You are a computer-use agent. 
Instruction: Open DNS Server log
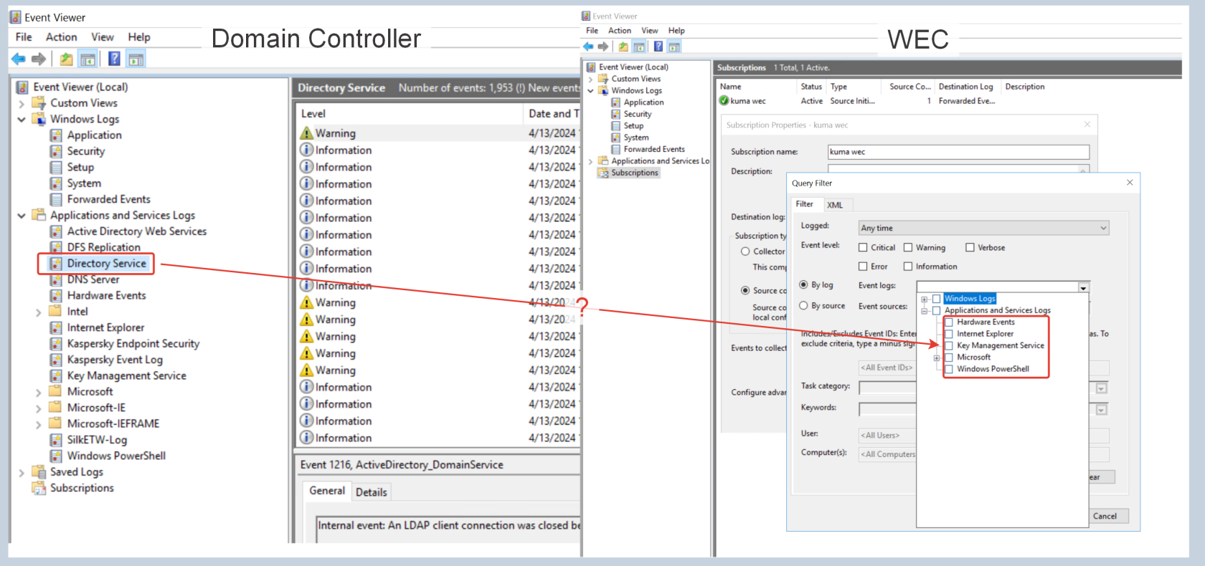pos(93,279)
